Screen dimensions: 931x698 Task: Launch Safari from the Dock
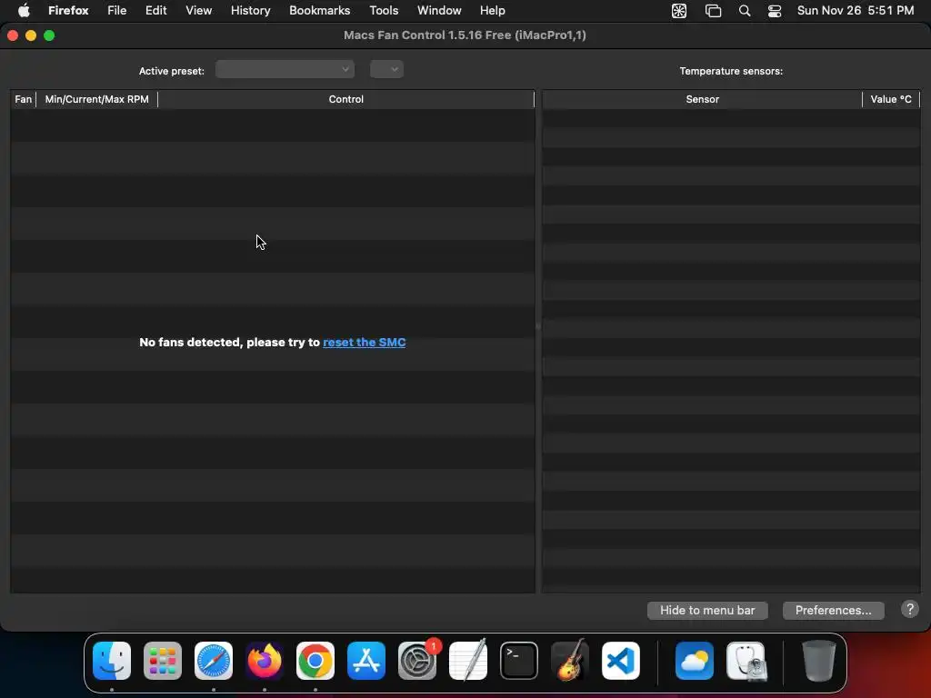[214, 661]
